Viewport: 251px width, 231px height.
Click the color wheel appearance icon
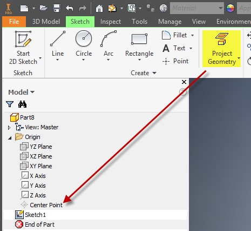(x=230, y=8)
